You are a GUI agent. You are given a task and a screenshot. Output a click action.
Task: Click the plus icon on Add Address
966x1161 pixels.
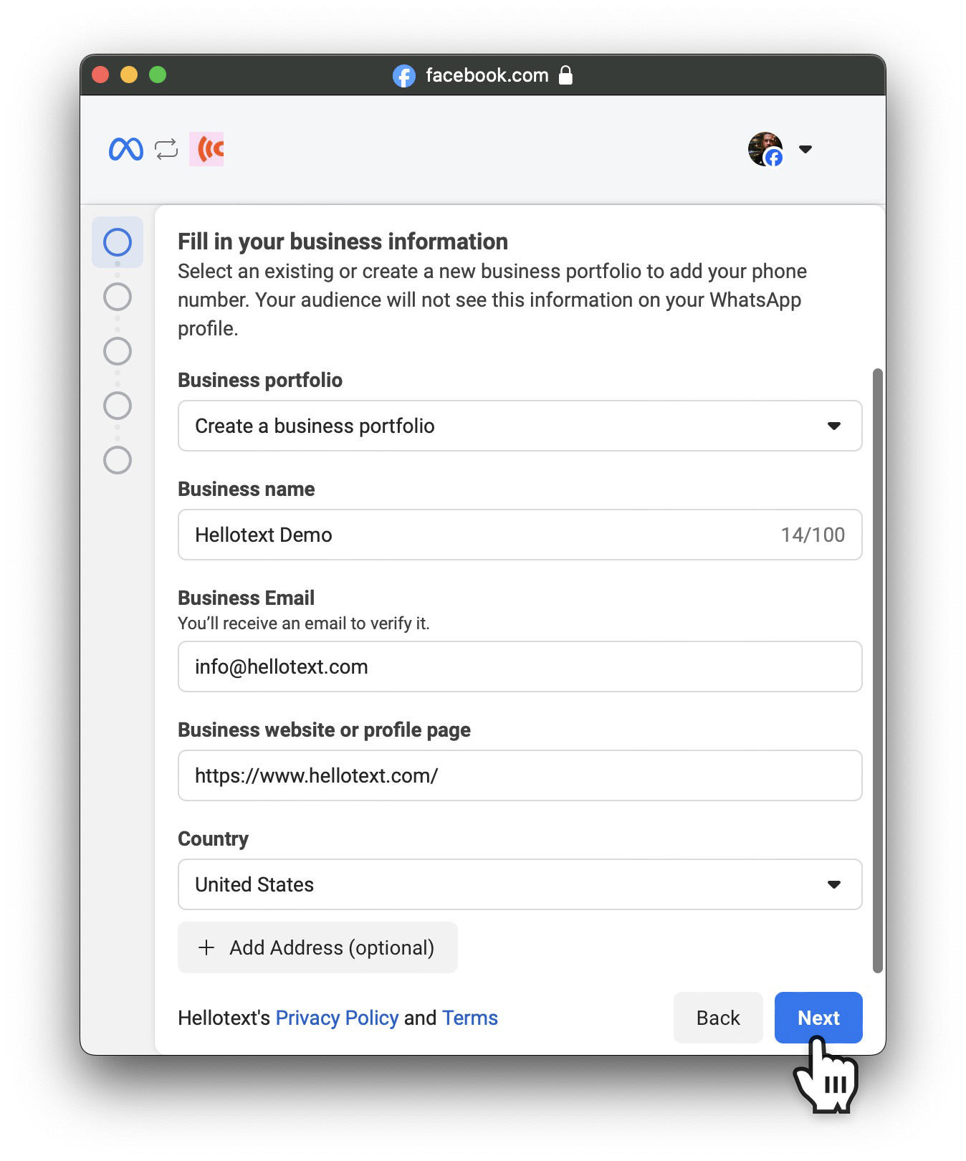[206, 947]
